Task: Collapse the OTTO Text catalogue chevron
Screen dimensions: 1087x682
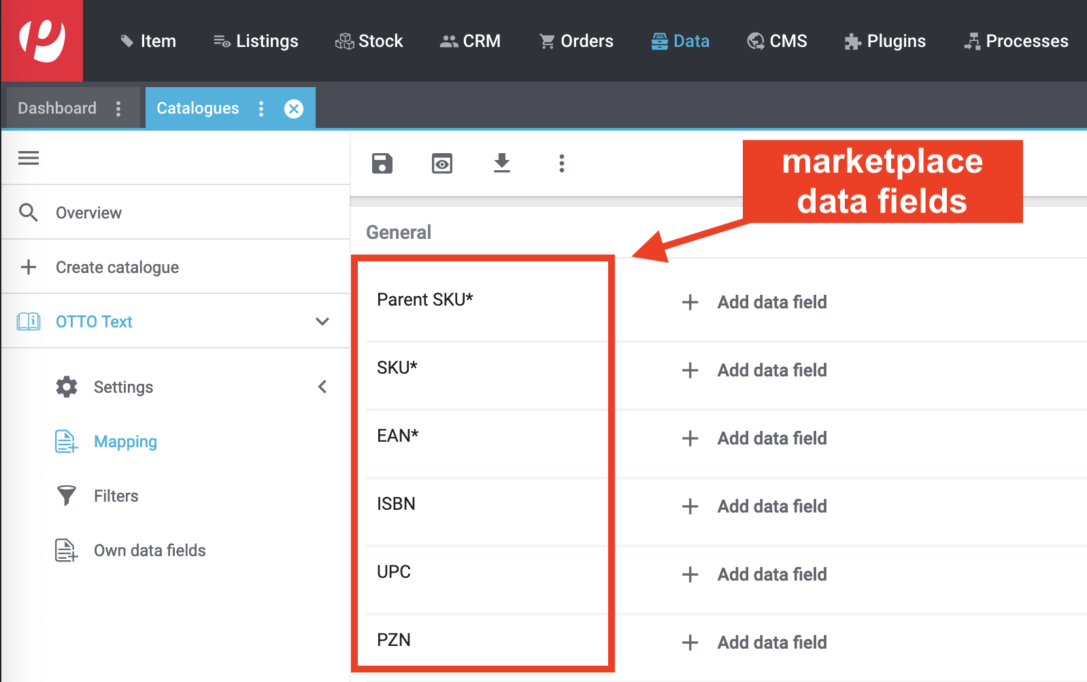Action: click(322, 321)
